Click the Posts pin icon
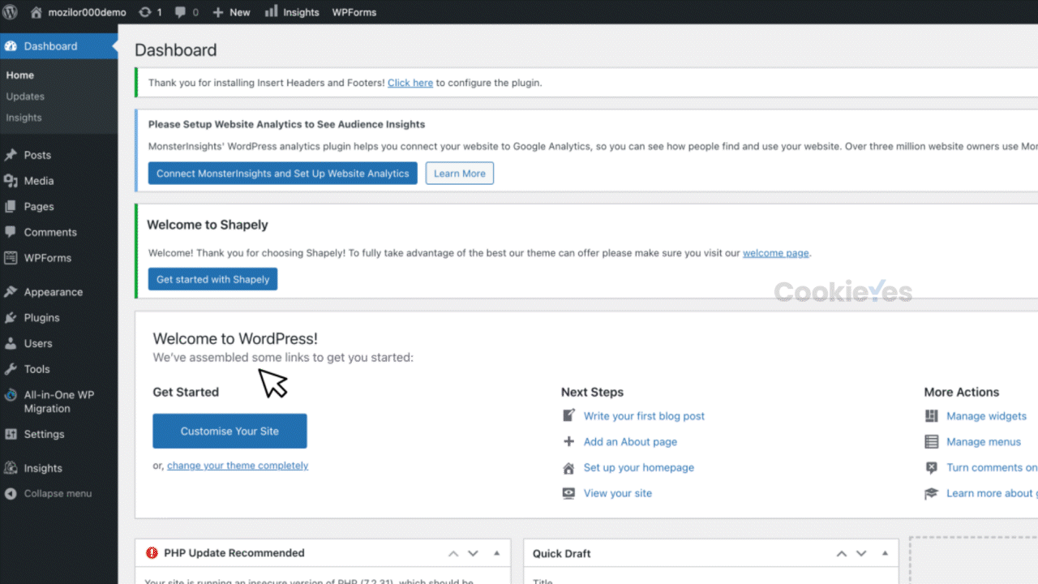 (11, 155)
